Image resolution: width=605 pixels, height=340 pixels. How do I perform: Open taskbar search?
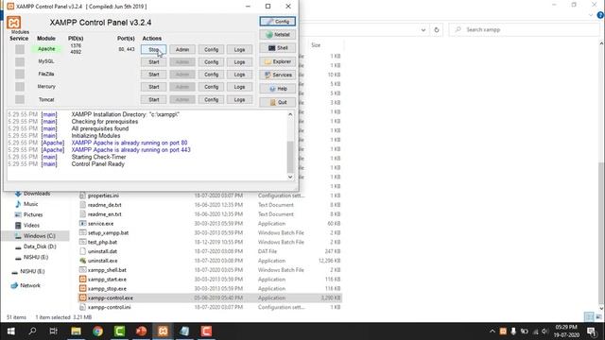pyautogui.click(x=32, y=331)
